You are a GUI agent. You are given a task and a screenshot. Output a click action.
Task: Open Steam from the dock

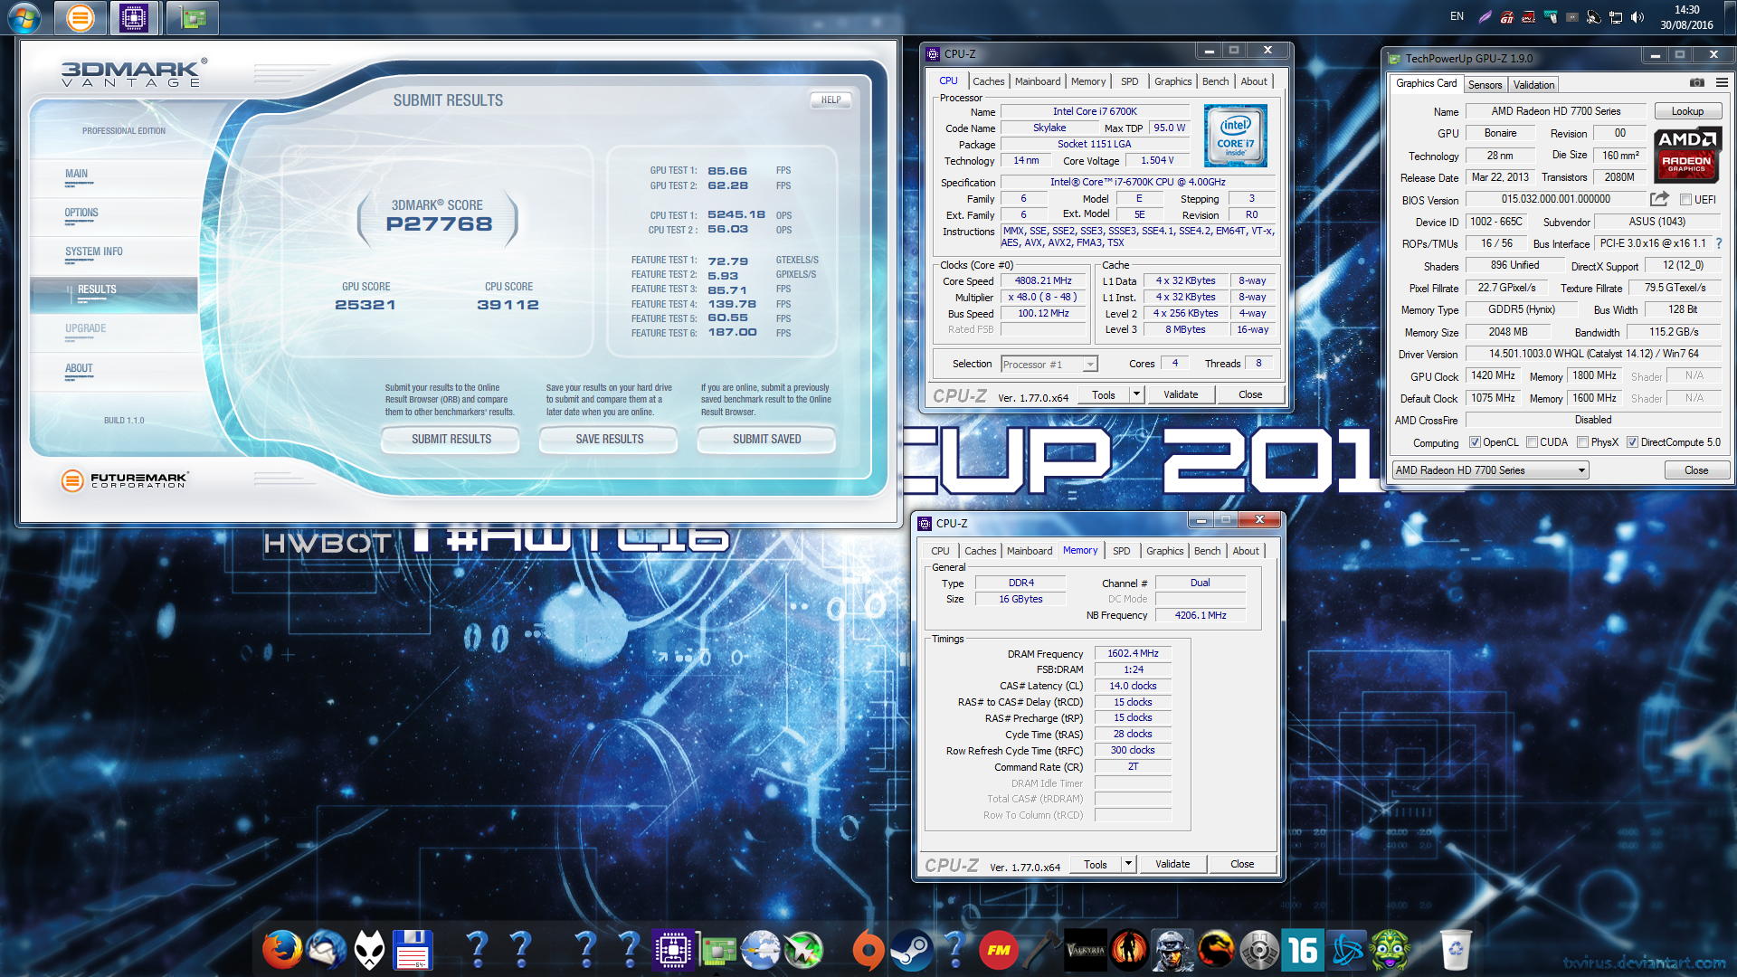click(x=911, y=950)
